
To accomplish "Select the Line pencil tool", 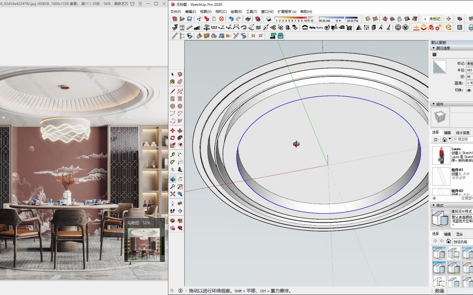I will tap(172, 91).
